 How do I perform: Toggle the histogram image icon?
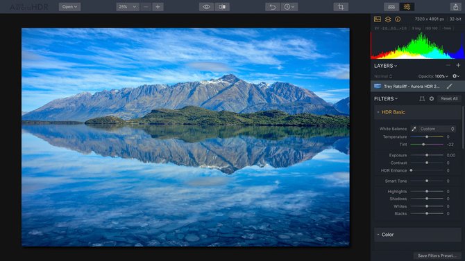378,19
